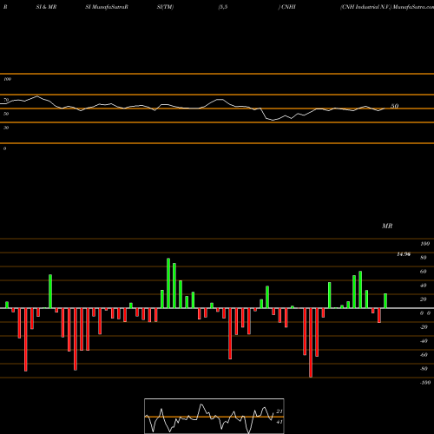Click the 60 label on MR axis
Screen dimensions: 434x434
424,272
